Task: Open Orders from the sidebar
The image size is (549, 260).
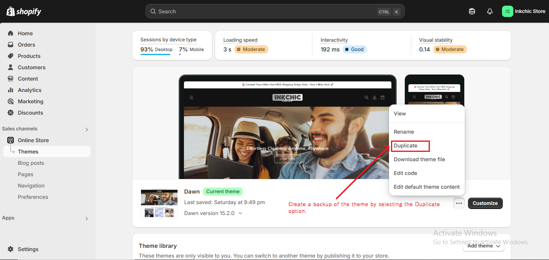Action: click(x=26, y=45)
